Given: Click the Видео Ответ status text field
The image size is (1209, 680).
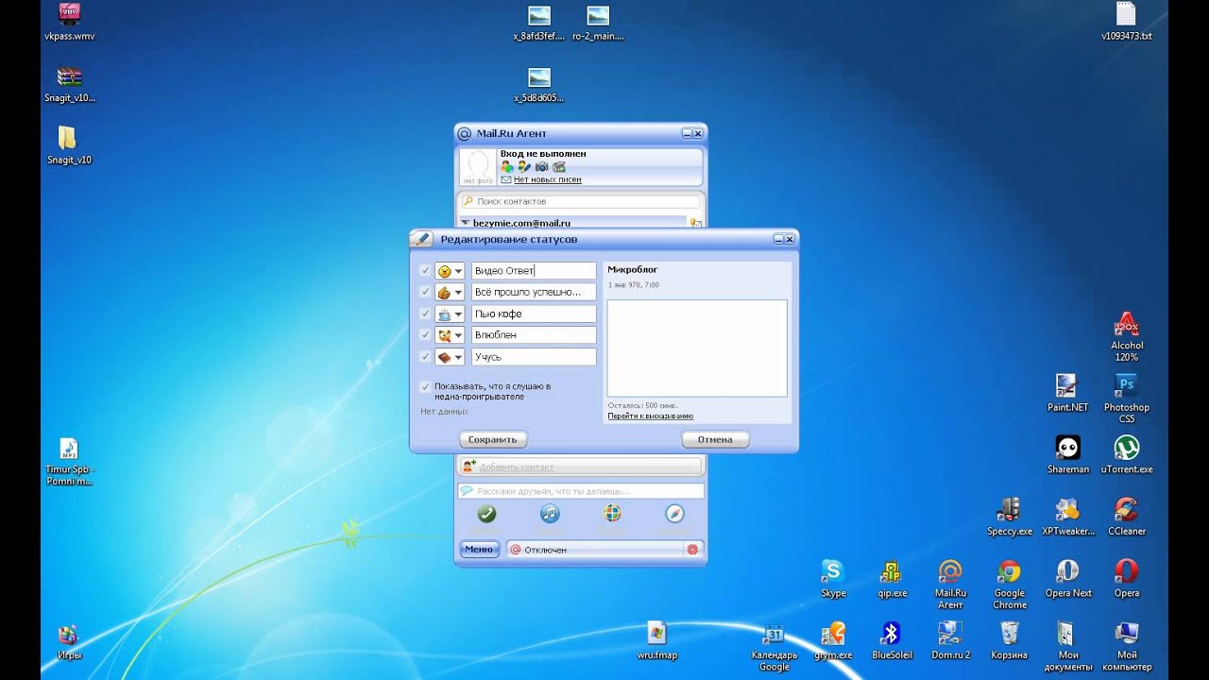Looking at the screenshot, I should click(x=534, y=271).
